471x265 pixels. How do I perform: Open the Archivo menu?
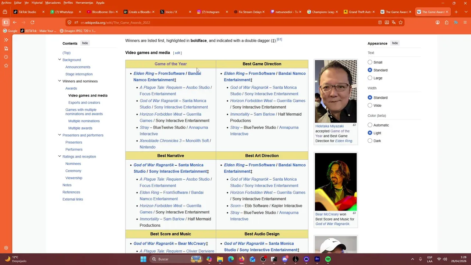(x=6, y=3)
